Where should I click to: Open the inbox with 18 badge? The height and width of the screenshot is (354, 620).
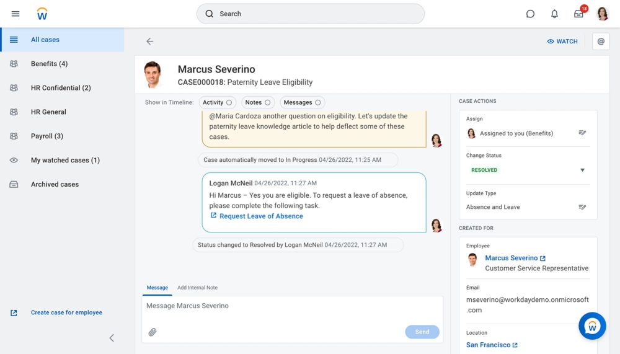pos(578,14)
